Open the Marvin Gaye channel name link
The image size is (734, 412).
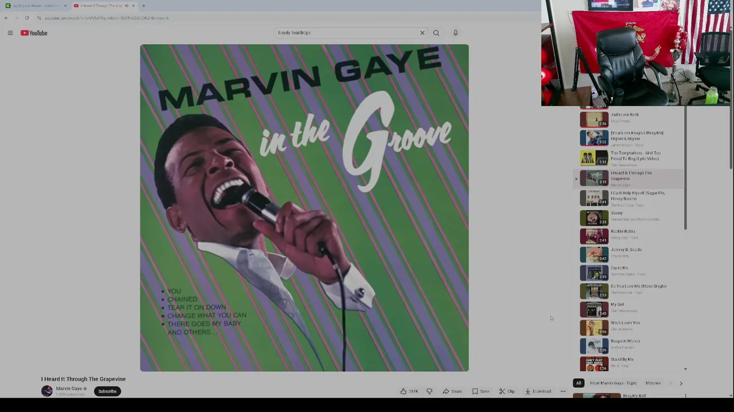(69, 389)
